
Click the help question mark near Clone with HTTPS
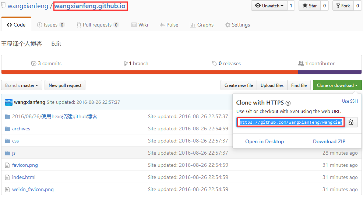[x=288, y=103]
